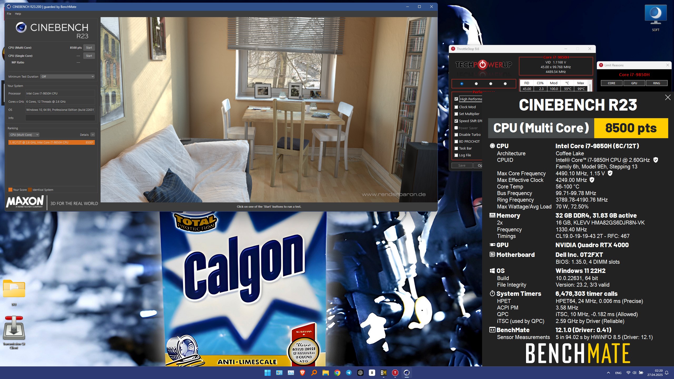Viewport: 674px width, 379px height.
Task: Switch to Cinebench in taskbar
Action: [x=407, y=373]
